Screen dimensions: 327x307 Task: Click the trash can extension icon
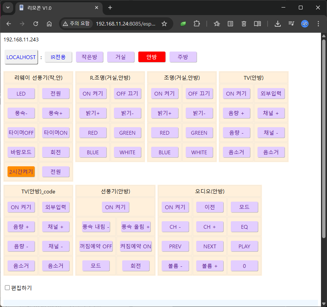[x=244, y=24]
